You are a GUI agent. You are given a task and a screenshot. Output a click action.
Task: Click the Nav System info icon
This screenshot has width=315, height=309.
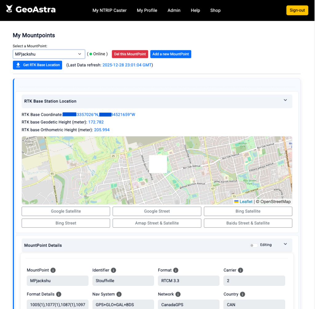(x=119, y=294)
